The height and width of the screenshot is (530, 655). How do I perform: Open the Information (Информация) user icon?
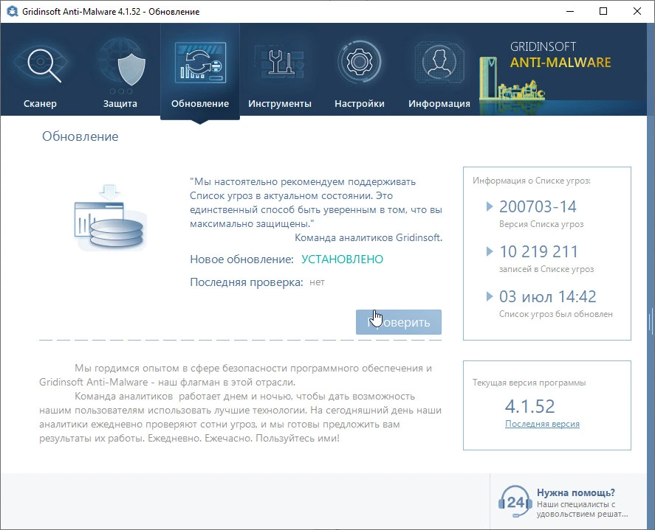[439, 62]
